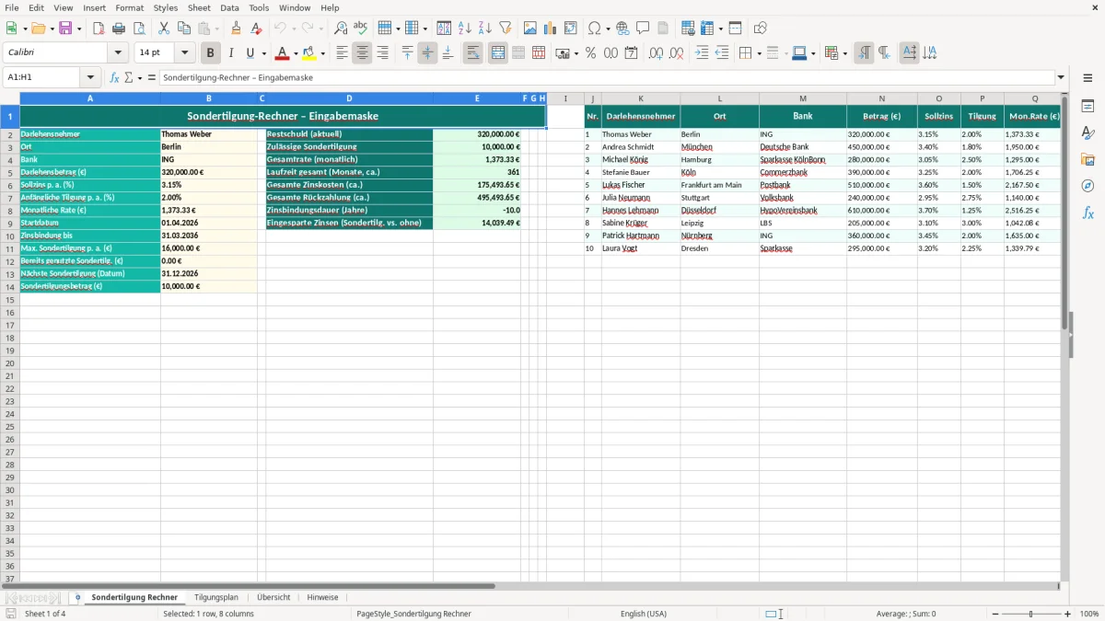
Task: Open the font name dropdown
Action: click(x=118, y=53)
